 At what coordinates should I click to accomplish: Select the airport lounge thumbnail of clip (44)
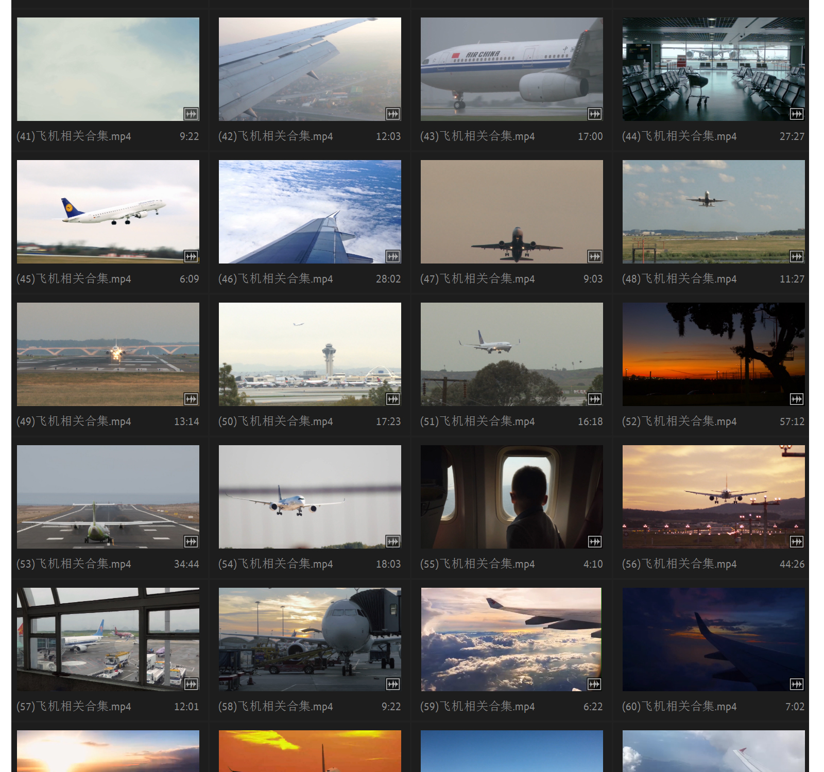pyautogui.click(x=714, y=69)
